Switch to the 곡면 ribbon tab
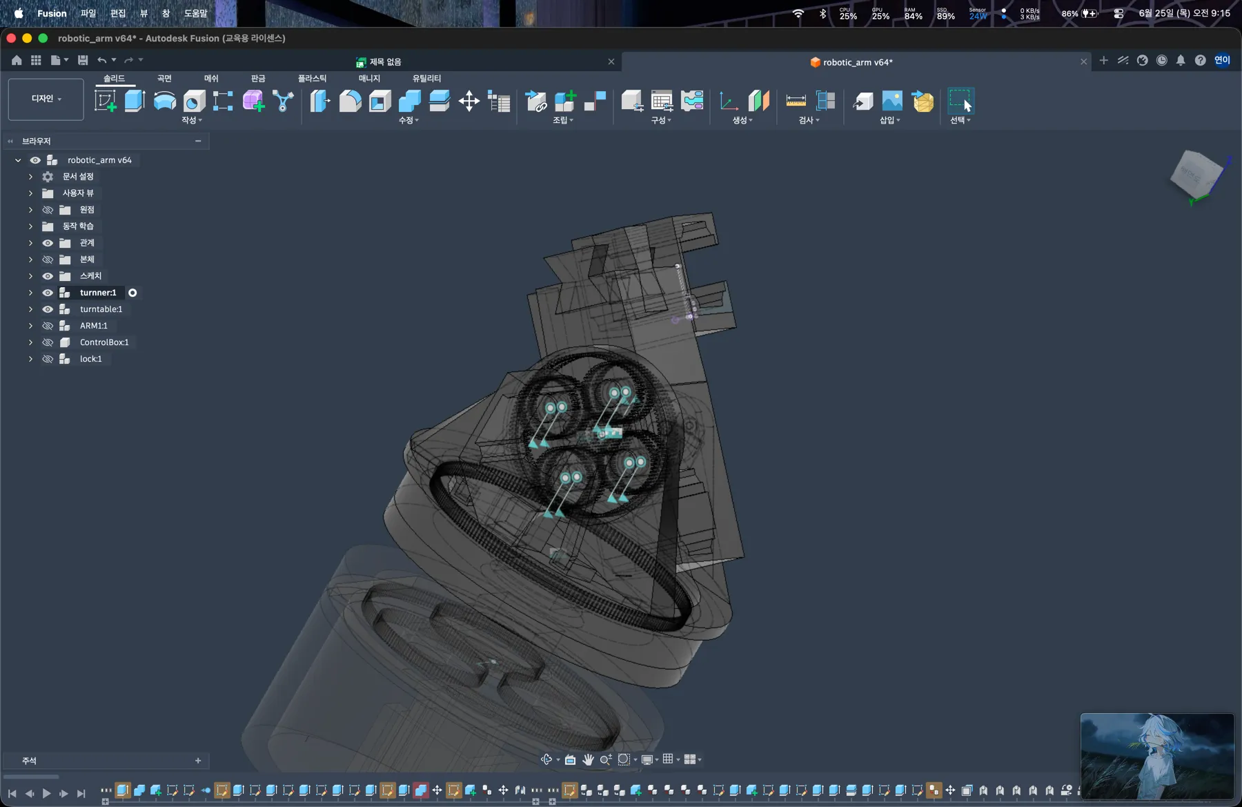 tap(164, 78)
